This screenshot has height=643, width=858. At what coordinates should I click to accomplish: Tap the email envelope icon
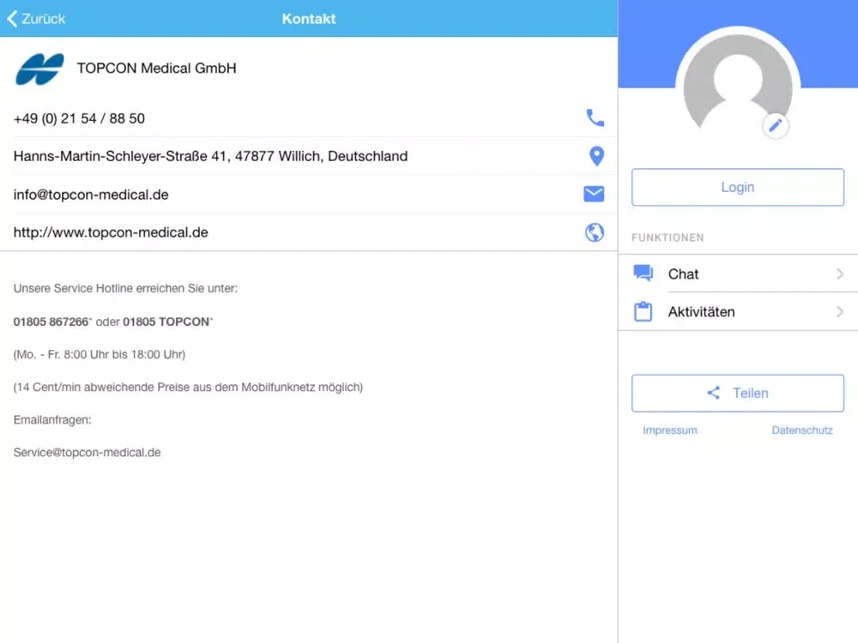pyautogui.click(x=594, y=194)
